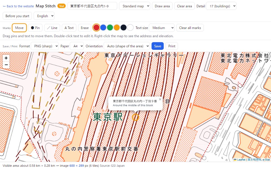Click the orange circle marker on map
This screenshot has width=271, height=169.
[135, 117]
